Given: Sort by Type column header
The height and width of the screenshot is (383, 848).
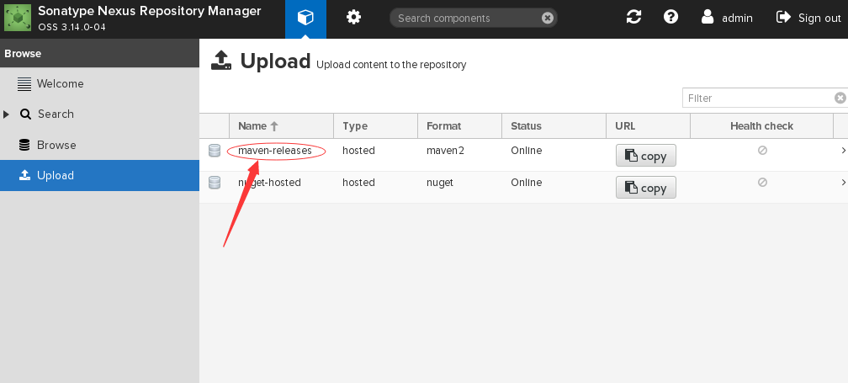Looking at the screenshot, I should point(375,126).
